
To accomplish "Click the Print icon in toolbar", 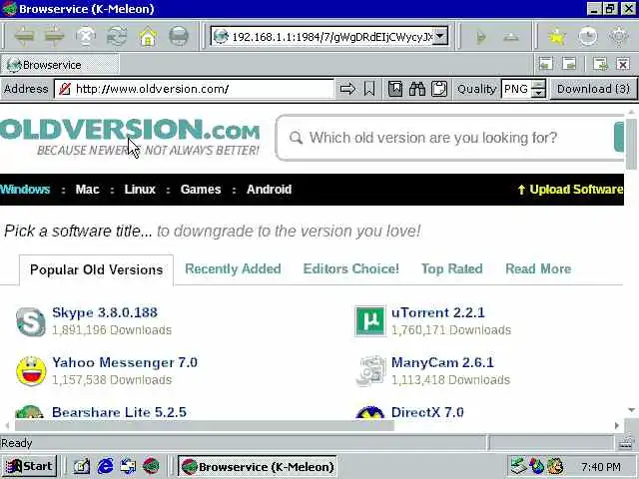I will click(x=179, y=36).
